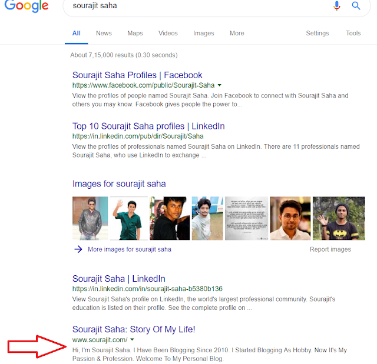Viewport: 377px width, 364px height.
Task: Open Sourajit Saha | LinkedIn result
Action: [x=119, y=279]
